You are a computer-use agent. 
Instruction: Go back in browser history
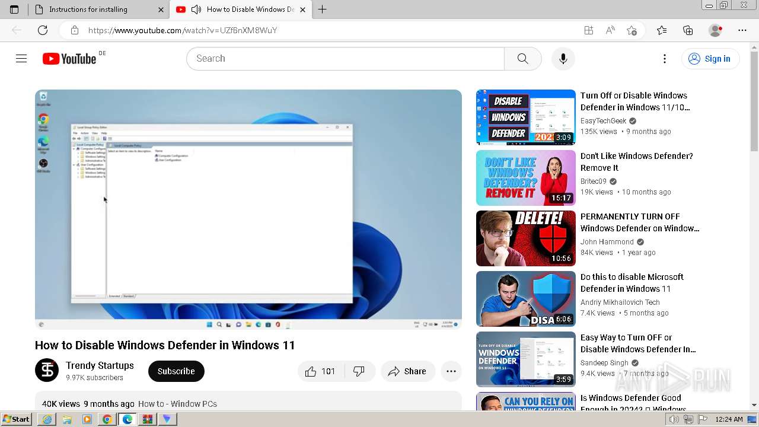tap(17, 30)
